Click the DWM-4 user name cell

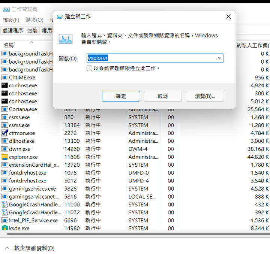pyautogui.click(x=138, y=149)
